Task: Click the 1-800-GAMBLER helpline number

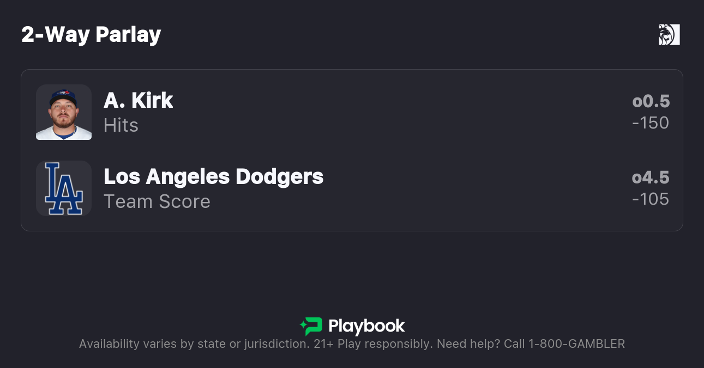Action: coord(576,344)
